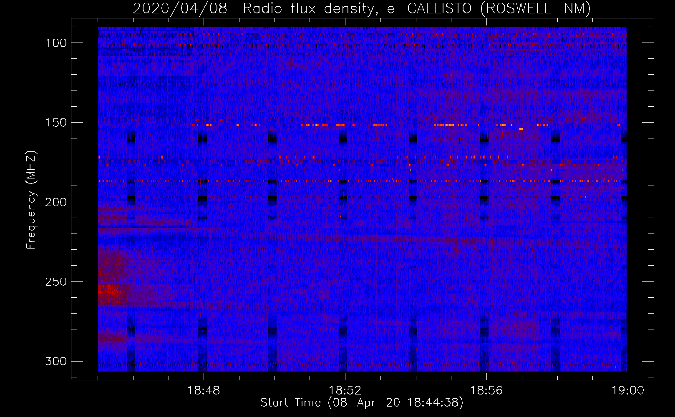This screenshot has width=675, height=417.
Task: Select the 250 frequency tick label
Action: [56, 282]
